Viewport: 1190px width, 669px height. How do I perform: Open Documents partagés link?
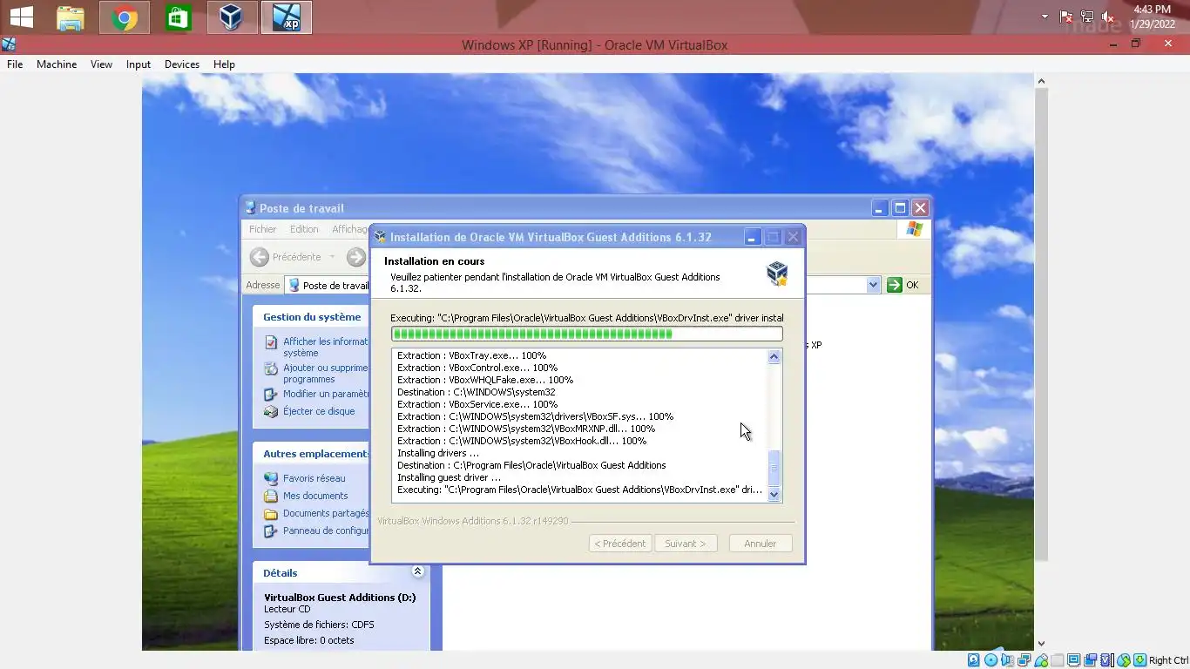pyautogui.click(x=326, y=513)
